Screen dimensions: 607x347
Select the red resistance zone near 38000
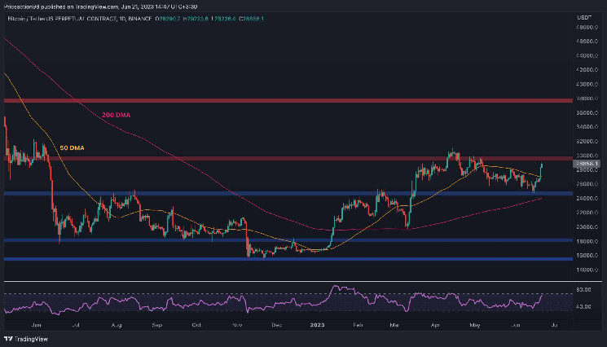[288, 100]
